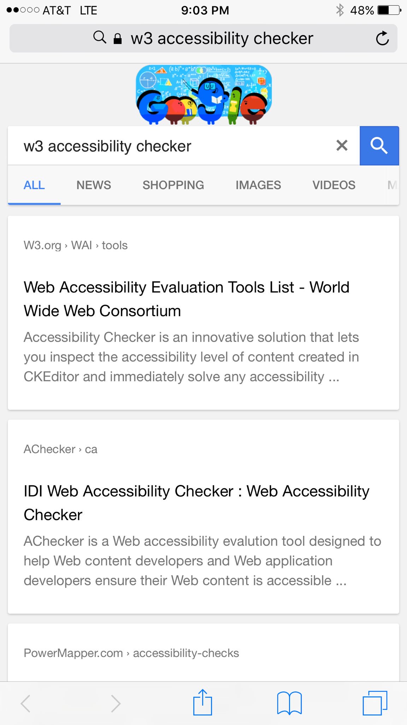407x725 pixels.
Task: Tap the Google Doodle logo
Action: 204,95
